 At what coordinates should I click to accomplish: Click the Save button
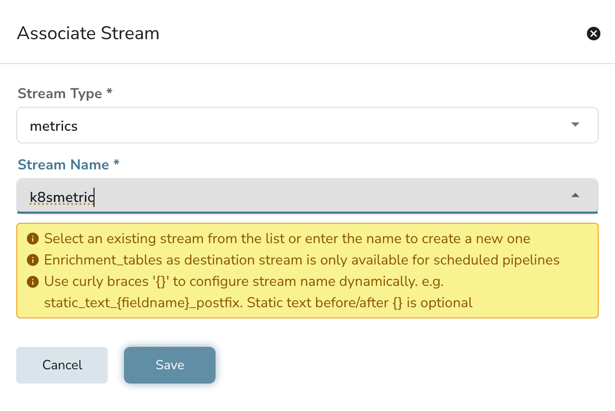(169, 365)
